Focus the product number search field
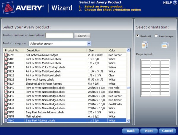The image size is (178, 135). [x=59, y=36]
